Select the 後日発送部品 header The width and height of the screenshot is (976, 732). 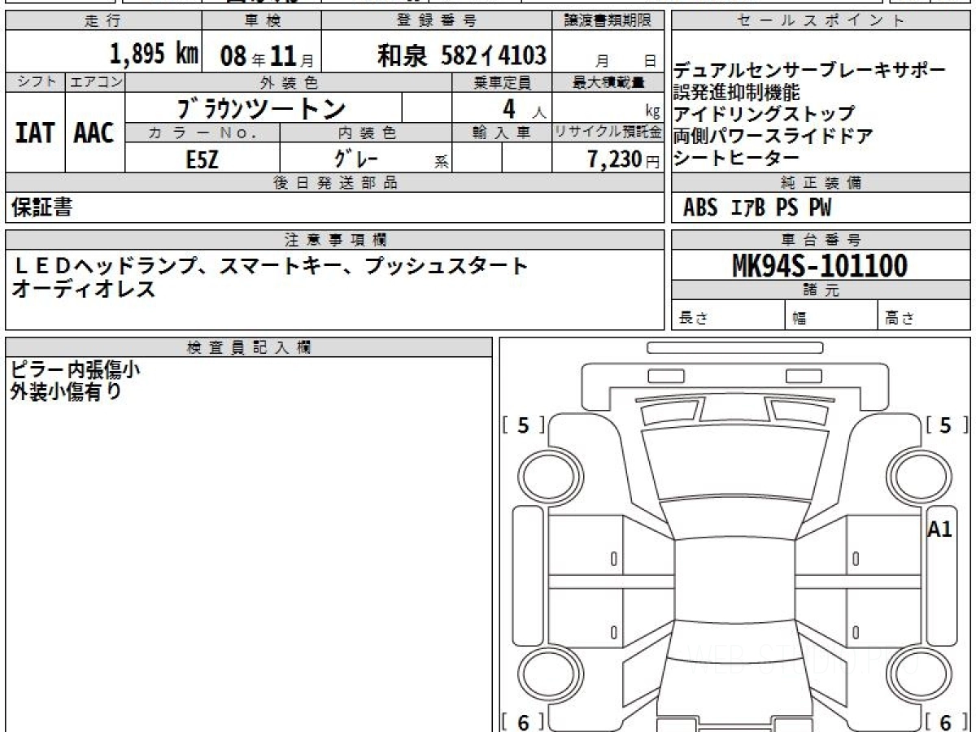pos(334,183)
